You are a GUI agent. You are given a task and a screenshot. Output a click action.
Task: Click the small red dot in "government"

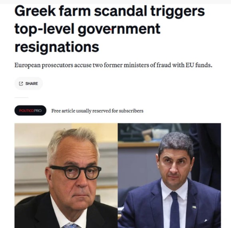coord(111,30)
